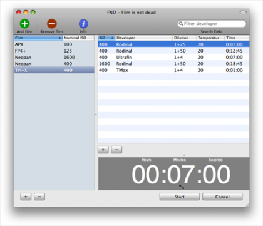This screenshot has height=226, width=263.
Task: Click the minus button under developer table
Action: point(116,150)
